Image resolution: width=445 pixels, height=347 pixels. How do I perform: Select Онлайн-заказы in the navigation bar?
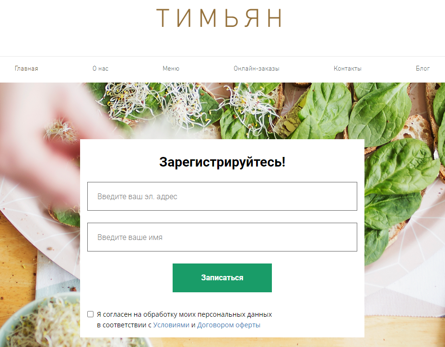(x=257, y=69)
